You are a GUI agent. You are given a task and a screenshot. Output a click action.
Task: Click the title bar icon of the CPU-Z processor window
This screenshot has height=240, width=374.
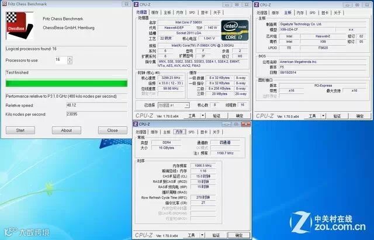[x=136, y=4]
